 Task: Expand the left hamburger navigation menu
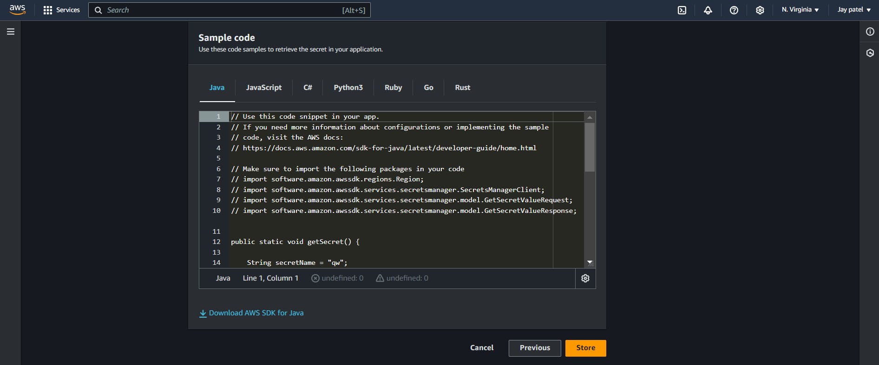point(11,32)
